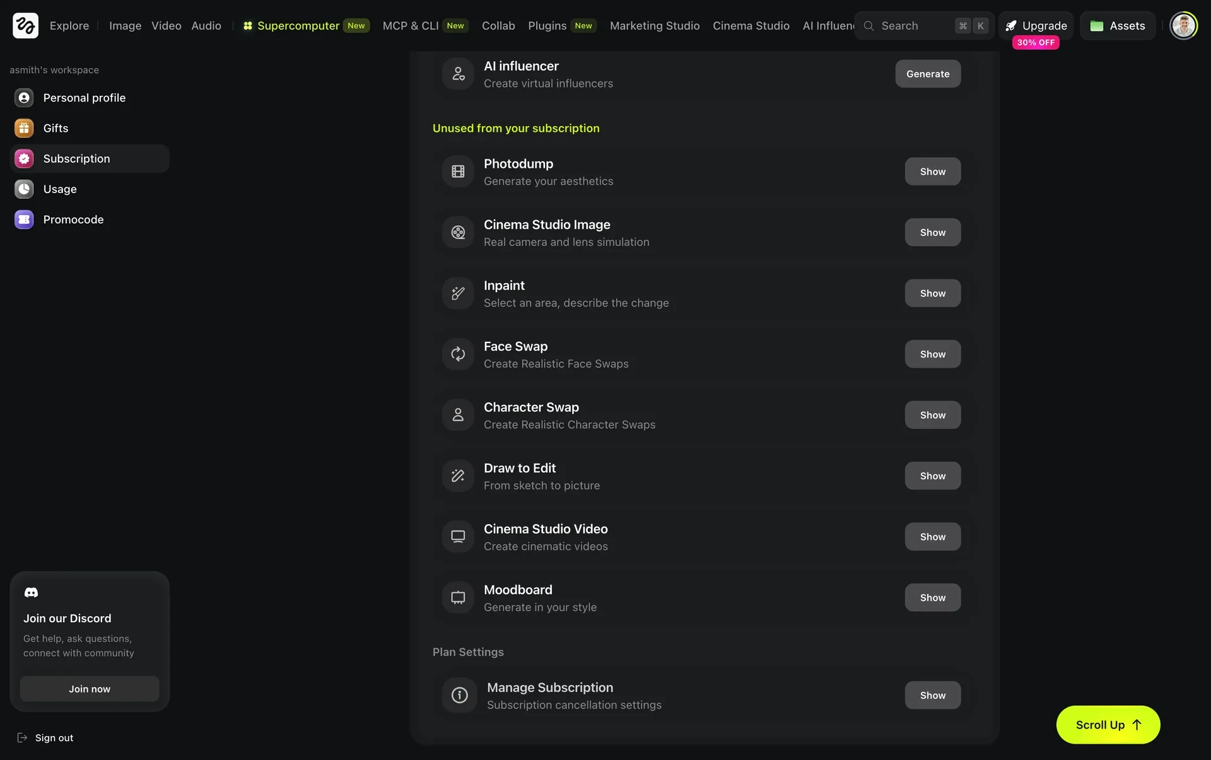The height and width of the screenshot is (760, 1211).
Task: Click the Promocode ticket icon
Action: [24, 219]
